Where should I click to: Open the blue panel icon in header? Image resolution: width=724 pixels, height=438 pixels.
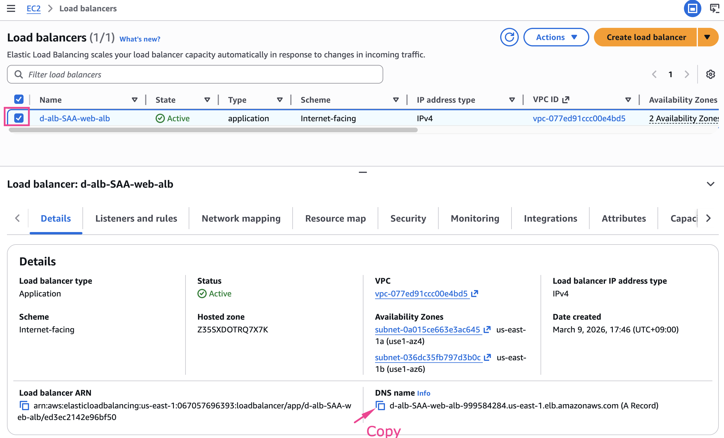pyautogui.click(x=692, y=8)
